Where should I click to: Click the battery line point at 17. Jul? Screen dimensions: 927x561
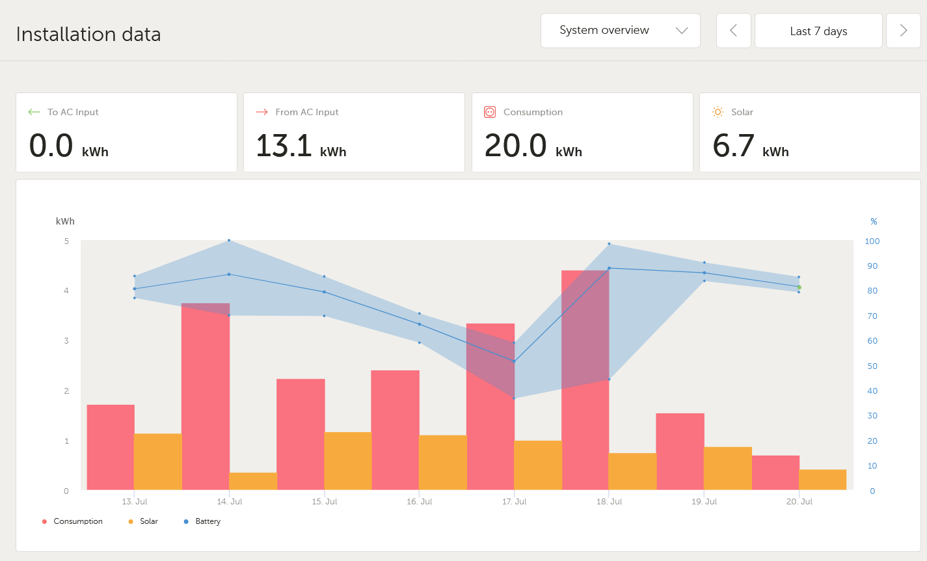[x=514, y=361]
